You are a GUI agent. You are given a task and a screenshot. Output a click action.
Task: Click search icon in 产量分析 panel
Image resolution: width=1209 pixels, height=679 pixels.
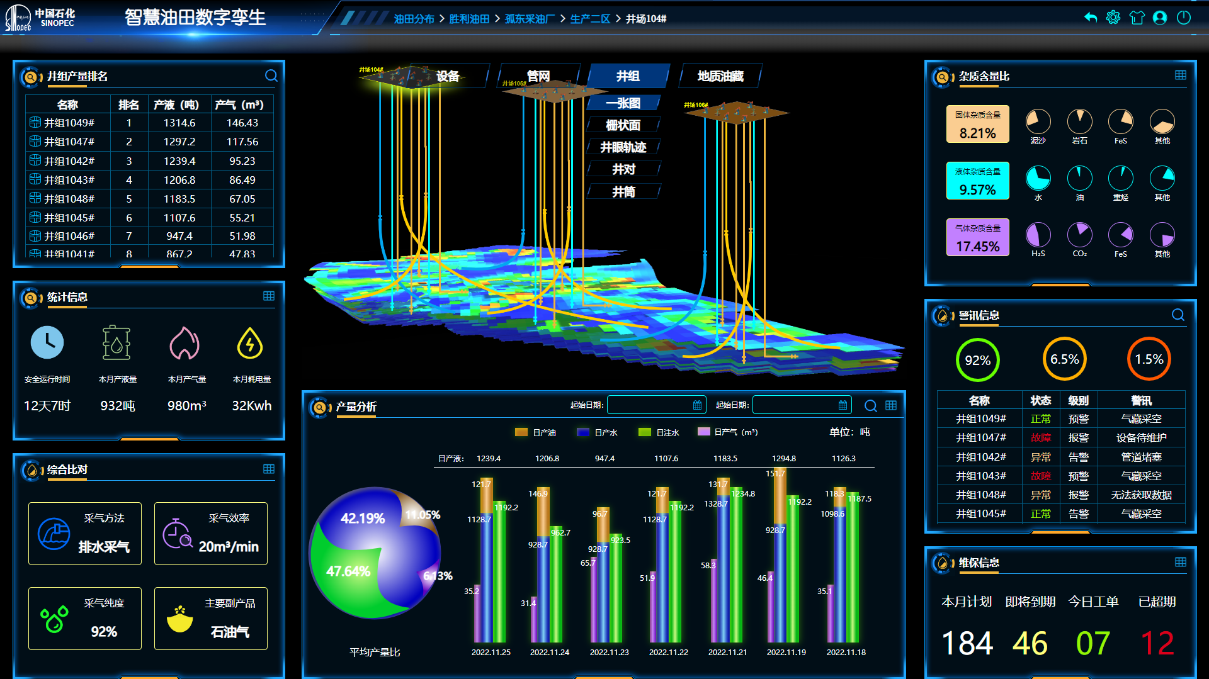(x=871, y=406)
